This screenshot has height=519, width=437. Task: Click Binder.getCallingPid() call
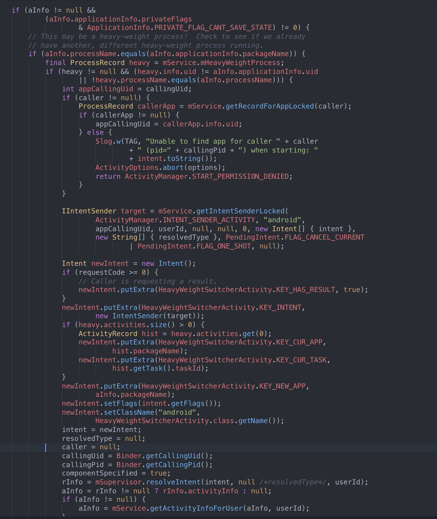162,465
